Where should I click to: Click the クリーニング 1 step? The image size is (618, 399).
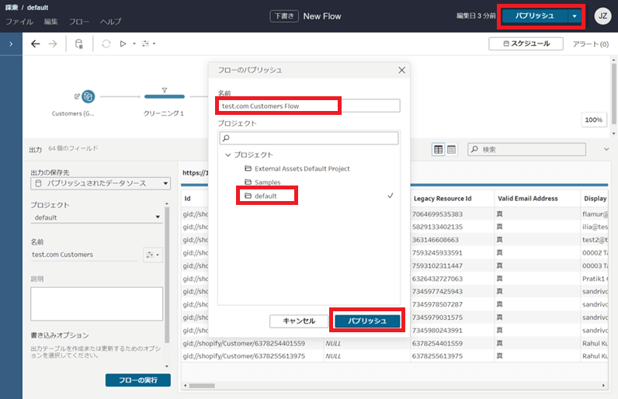click(164, 96)
